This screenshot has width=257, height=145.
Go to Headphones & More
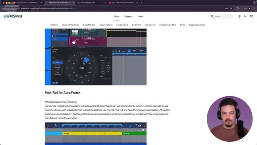[168, 25]
